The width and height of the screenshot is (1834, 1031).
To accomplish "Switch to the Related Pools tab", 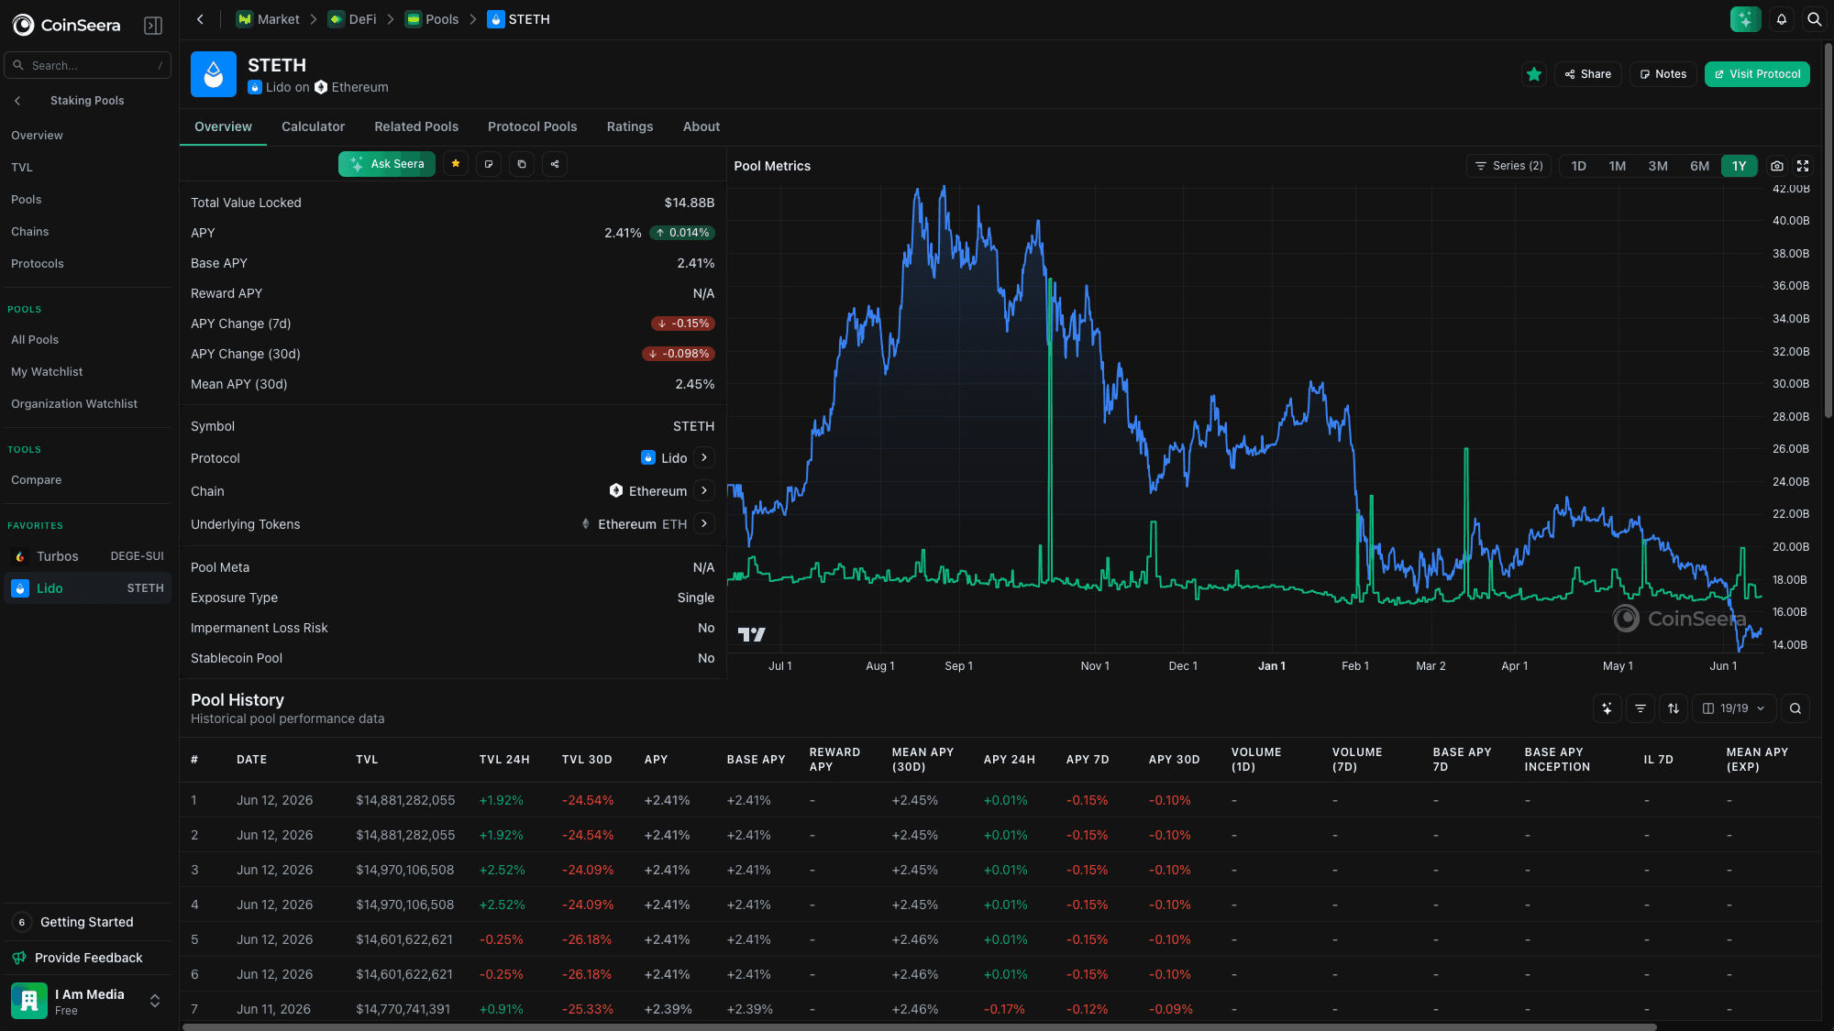I will click(416, 126).
